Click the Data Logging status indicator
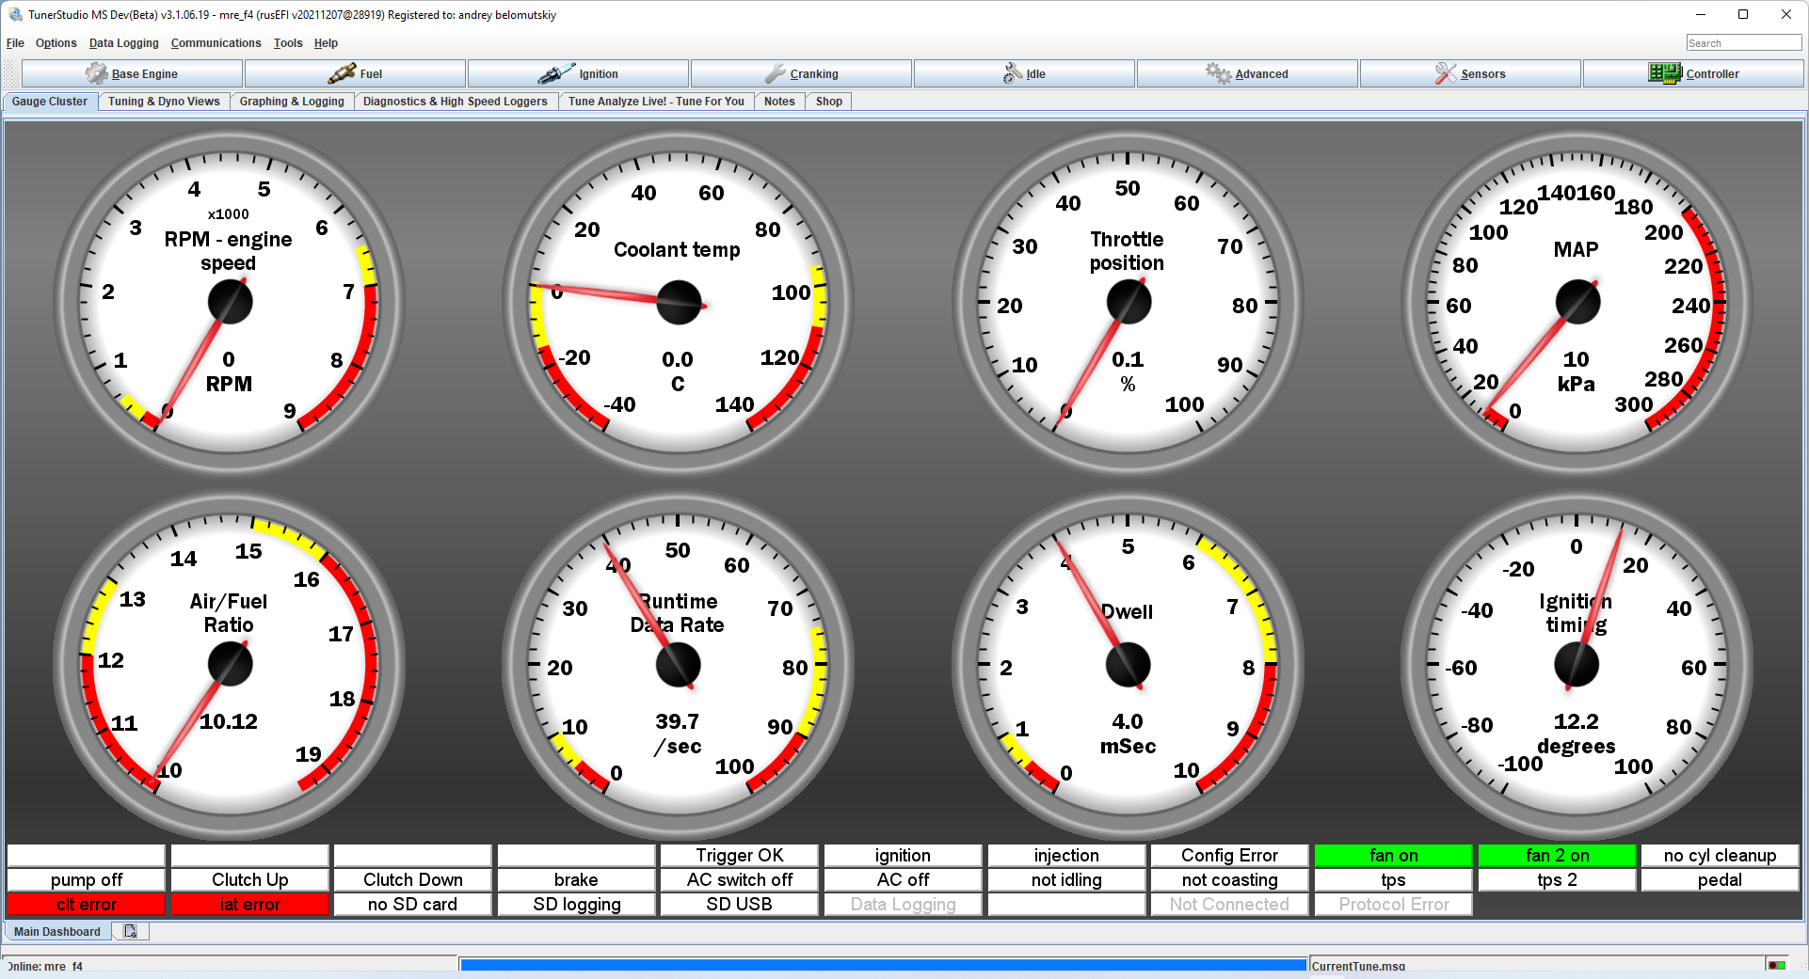Viewport: 1809px width, 979px height. 904,904
